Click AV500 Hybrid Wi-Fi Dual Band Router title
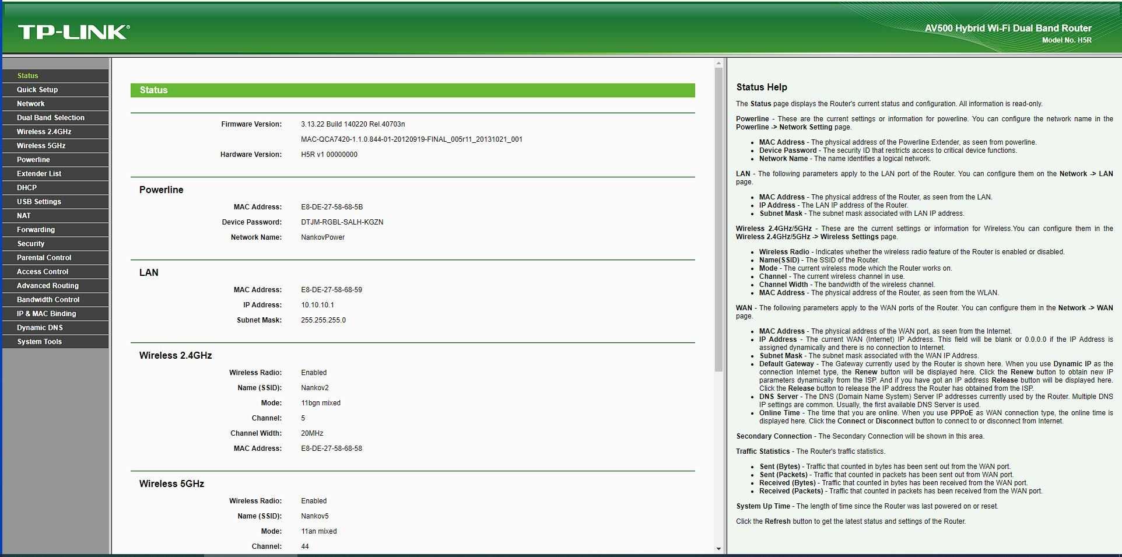Image resolution: width=1122 pixels, height=557 pixels. pyautogui.click(x=1008, y=28)
